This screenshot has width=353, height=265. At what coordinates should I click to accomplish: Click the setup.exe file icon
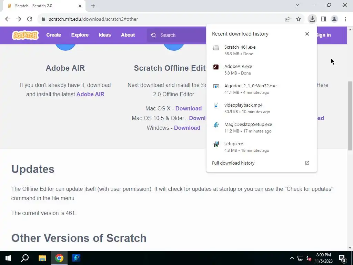(216, 144)
